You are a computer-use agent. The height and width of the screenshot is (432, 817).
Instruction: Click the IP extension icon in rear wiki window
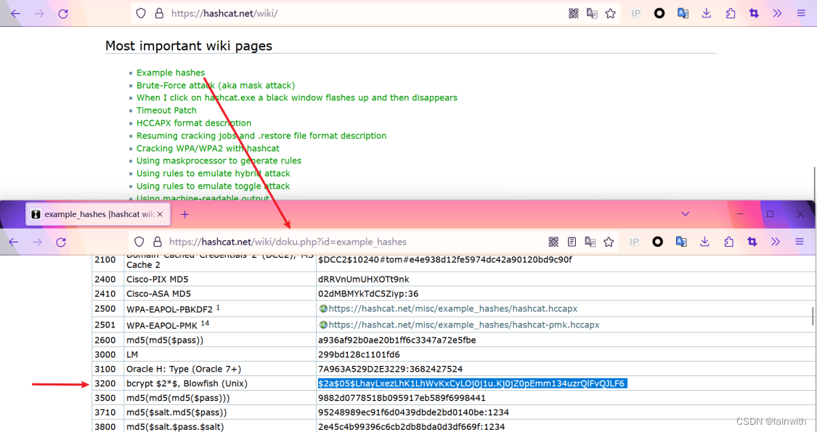pyautogui.click(x=635, y=14)
